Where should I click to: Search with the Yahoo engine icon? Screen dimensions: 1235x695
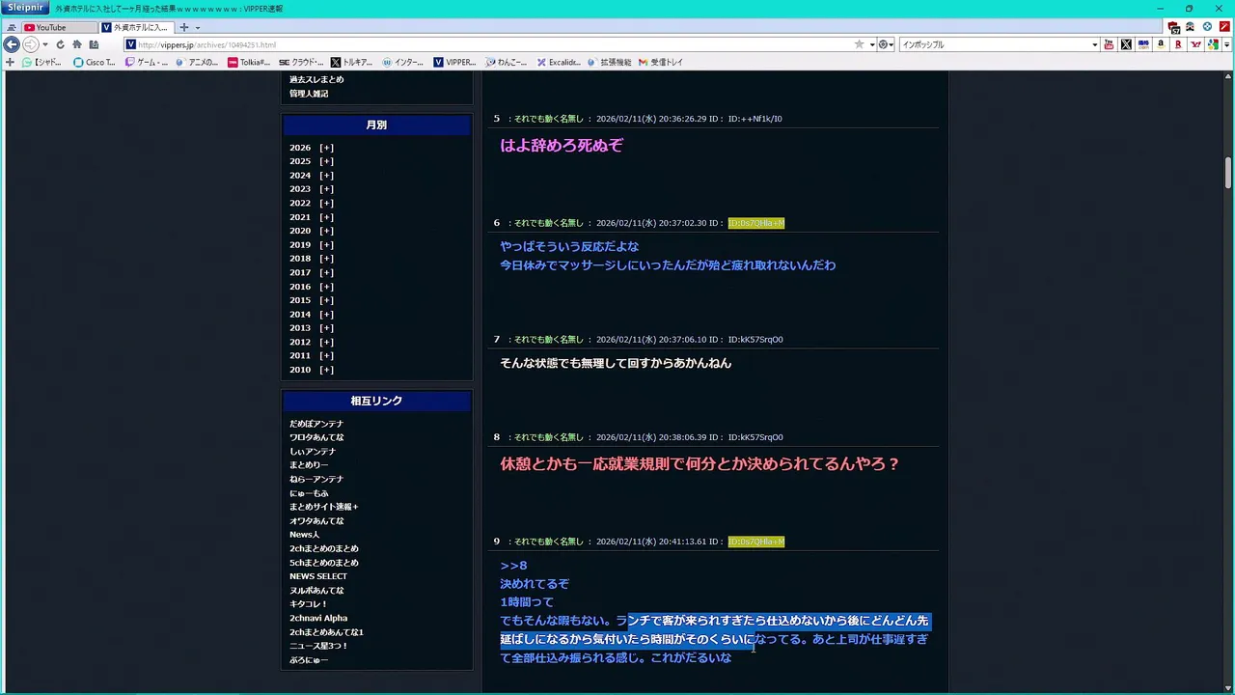[1195, 44]
